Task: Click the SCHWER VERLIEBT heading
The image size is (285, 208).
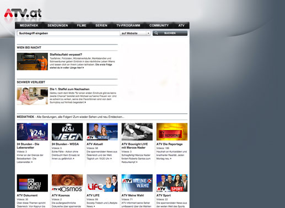Action: (x=31, y=82)
